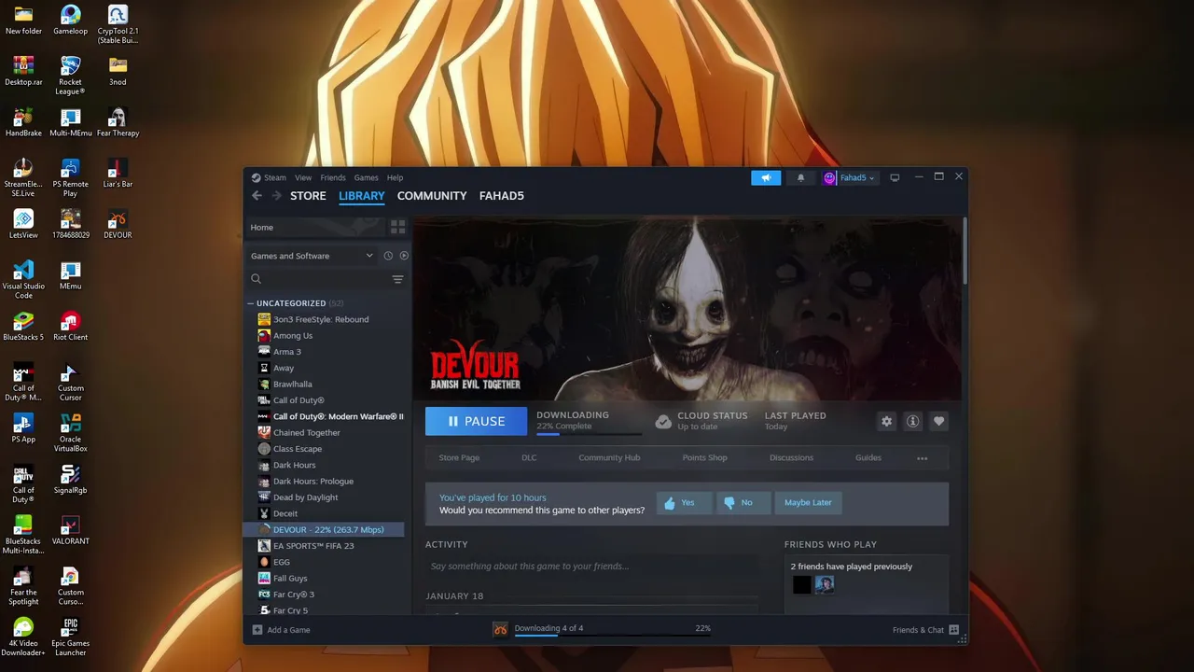Open DEVOUR DLC link

[x=529, y=457]
